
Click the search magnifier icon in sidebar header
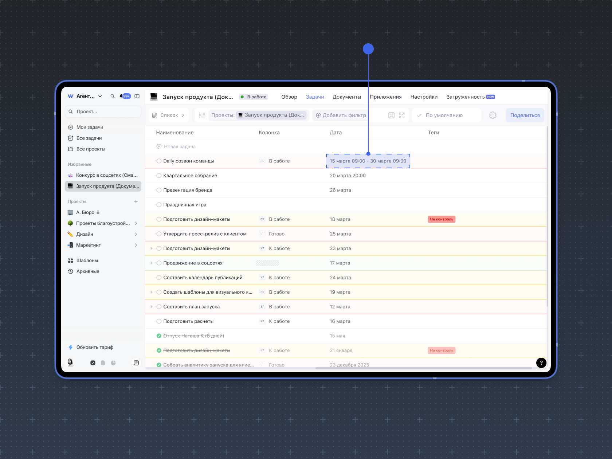[113, 96]
